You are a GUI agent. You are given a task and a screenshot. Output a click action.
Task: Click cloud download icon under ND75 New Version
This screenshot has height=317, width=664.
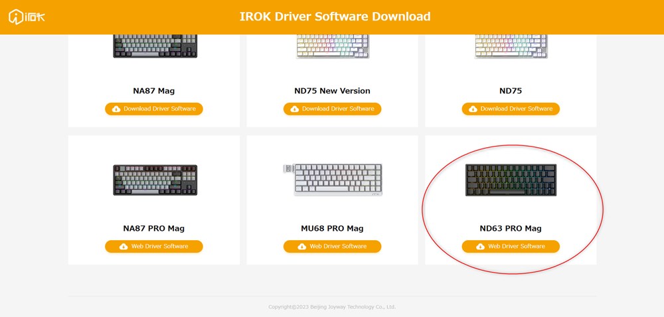295,109
